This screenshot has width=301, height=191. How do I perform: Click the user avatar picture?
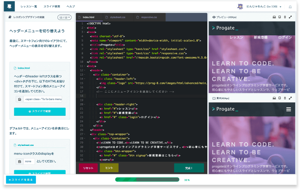coord(240,7)
